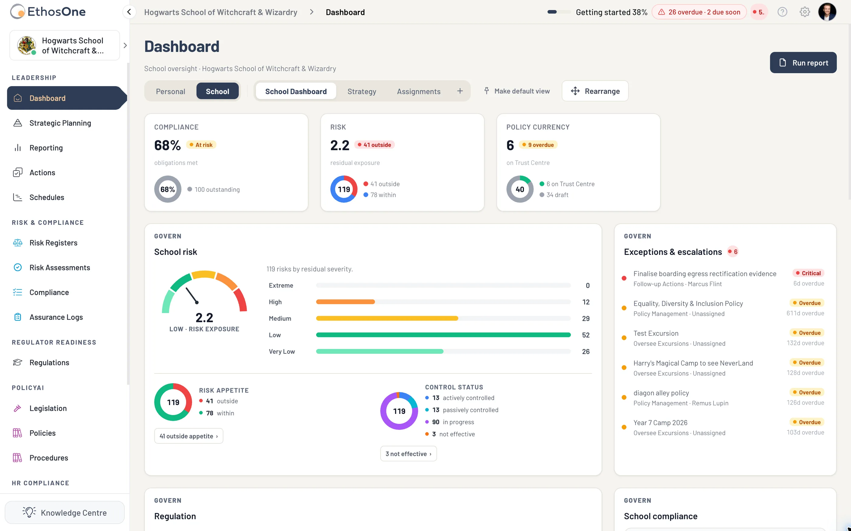This screenshot has width=851, height=531.
Task: Click Make default view
Action: 517,91
